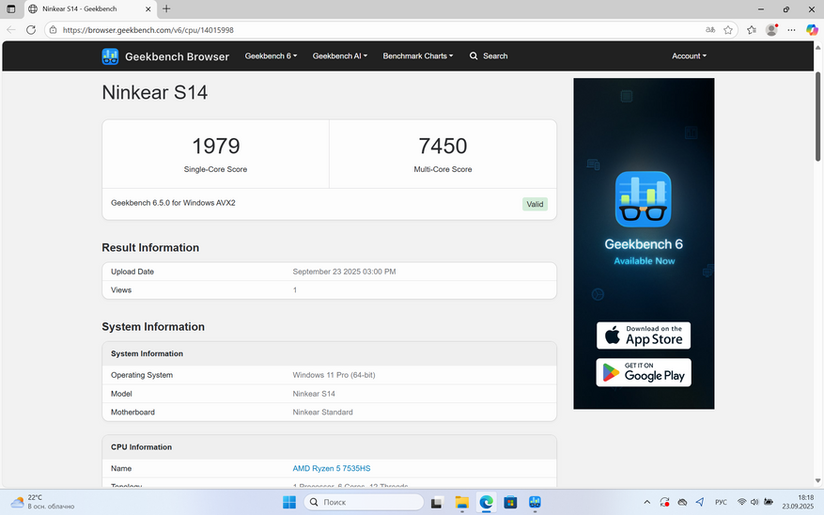Click the 1979 single-core score
Screen dimensions: 824x515
point(215,146)
